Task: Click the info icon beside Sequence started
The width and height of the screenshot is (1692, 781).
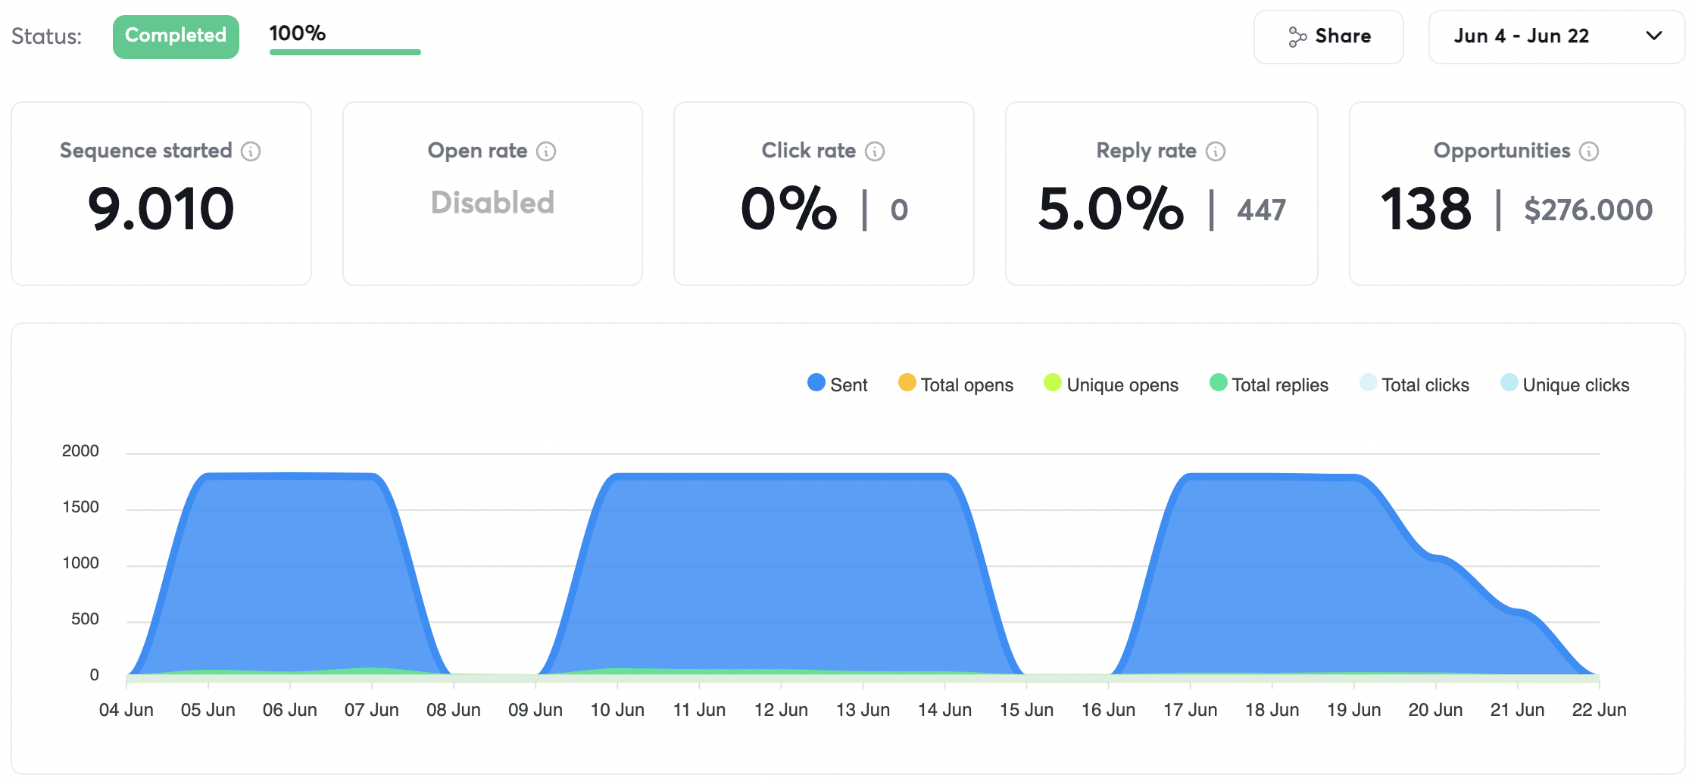Action: [251, 151]
